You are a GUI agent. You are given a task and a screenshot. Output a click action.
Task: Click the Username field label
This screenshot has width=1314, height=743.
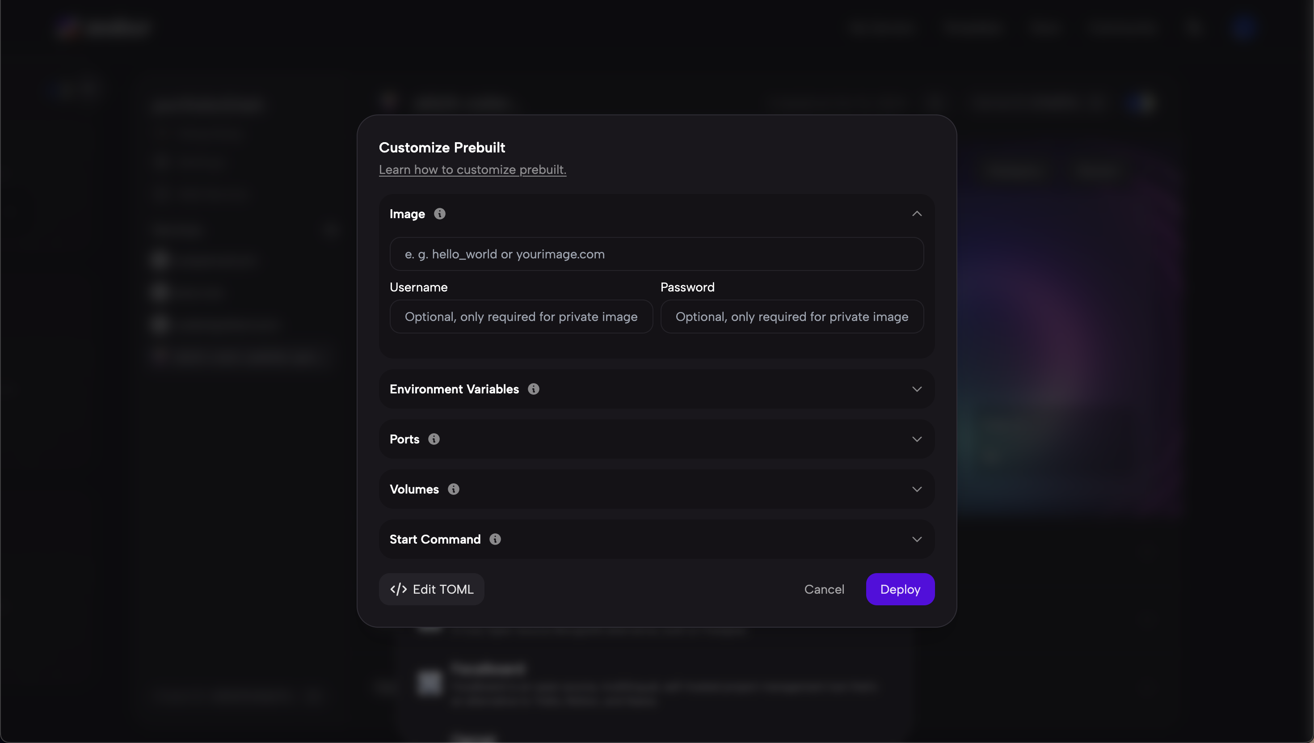coord(418,287)
